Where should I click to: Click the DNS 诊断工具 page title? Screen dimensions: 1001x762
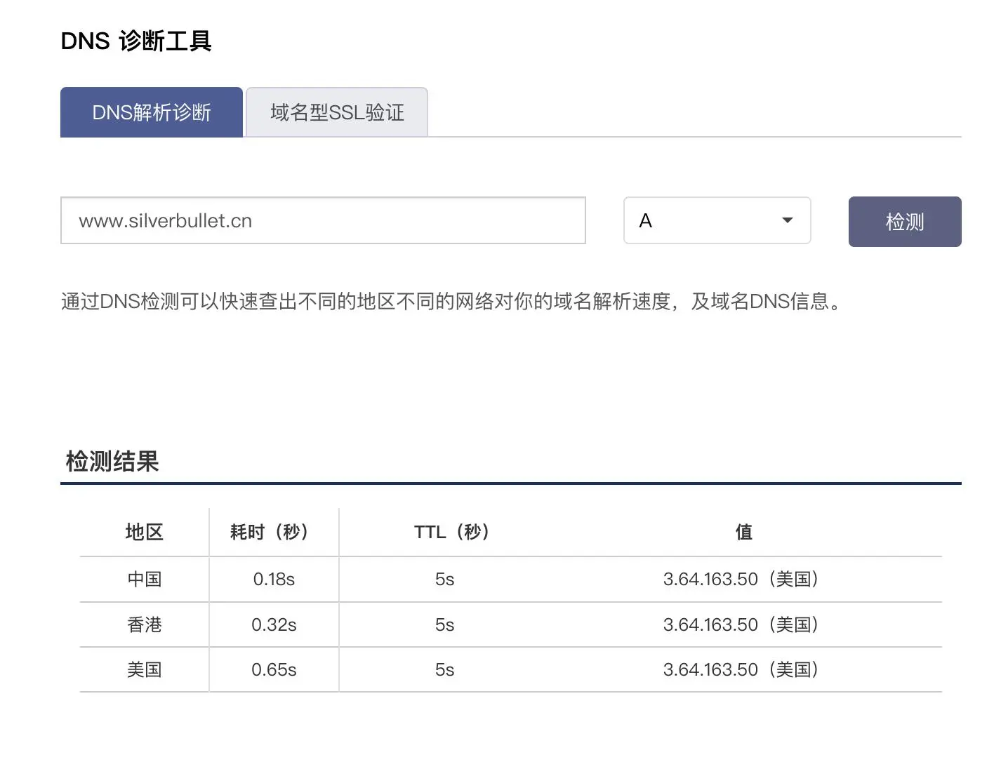[136, 41]
